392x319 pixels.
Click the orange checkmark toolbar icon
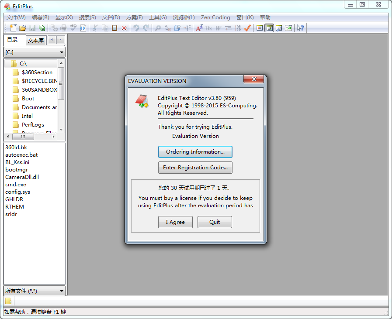247,28
